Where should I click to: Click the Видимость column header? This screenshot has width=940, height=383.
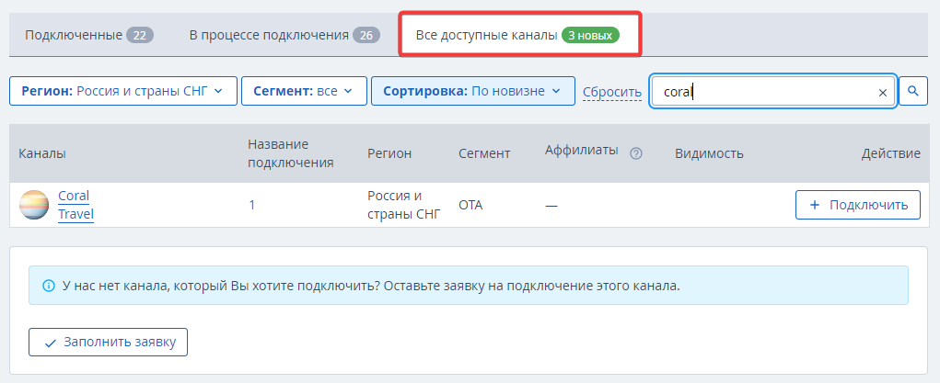(x=709, y=153)
